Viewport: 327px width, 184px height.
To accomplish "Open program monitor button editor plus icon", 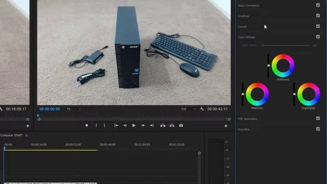I will [x=226, y=126].
